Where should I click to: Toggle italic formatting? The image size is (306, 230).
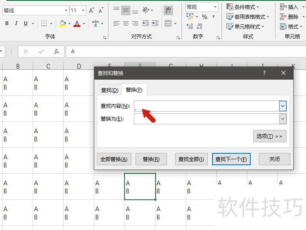point(17,23)
